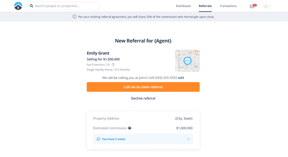Select the Referrals tab
Screen dimensions: 288x157
coord(205,6)
